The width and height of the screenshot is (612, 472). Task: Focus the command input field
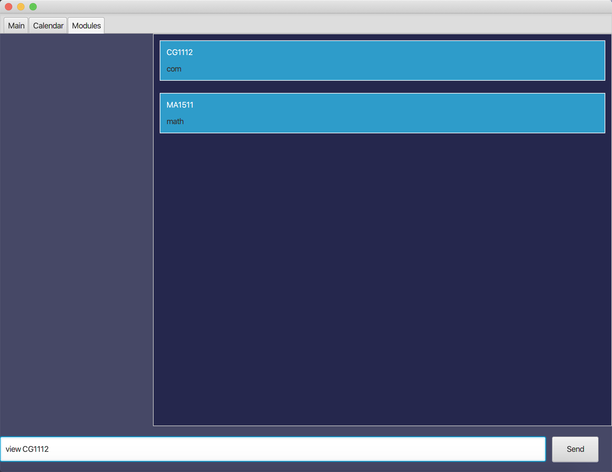tap(273, 449)
